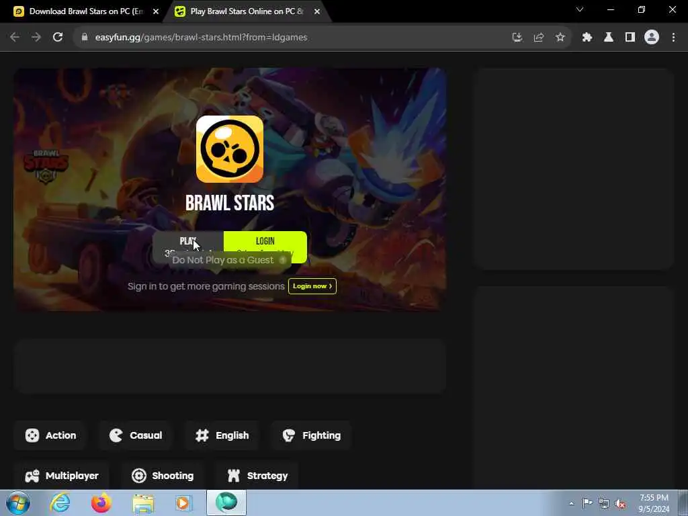View site information via the lock icon
Image resolution: width=688 pixels, height=516 pixels.
[85, 38]
